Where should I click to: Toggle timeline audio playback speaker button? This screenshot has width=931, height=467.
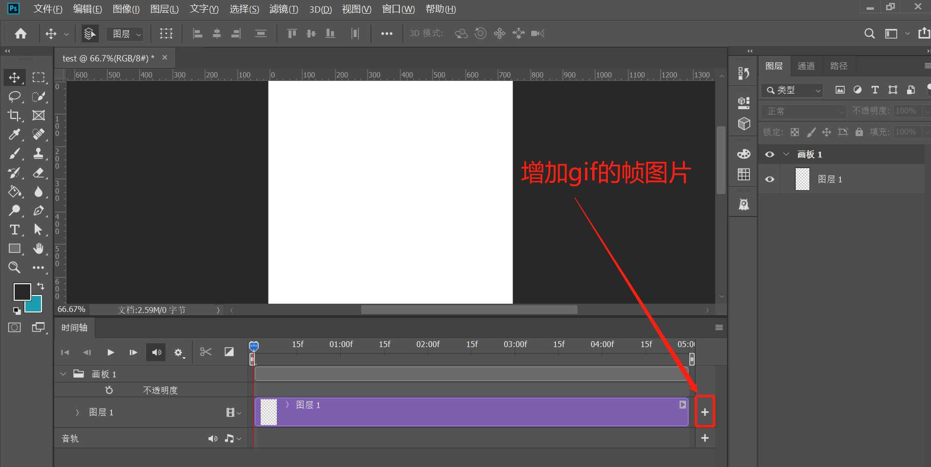coord(157,352)
